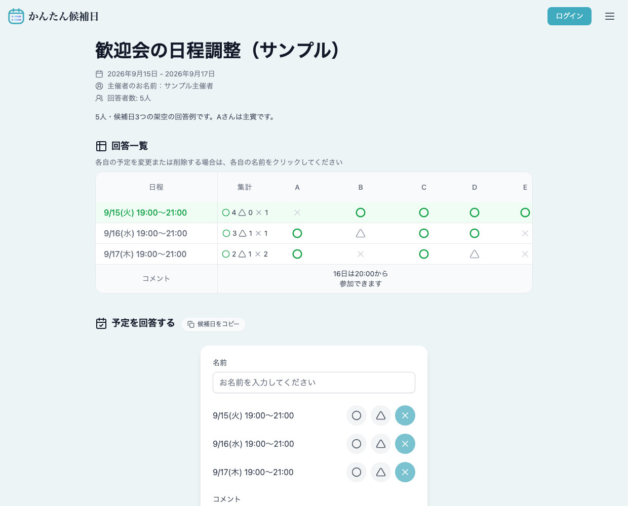Click the かんたん候補日 site title text
This screenshot has width=628, height=506.
(x=63, y=16)
